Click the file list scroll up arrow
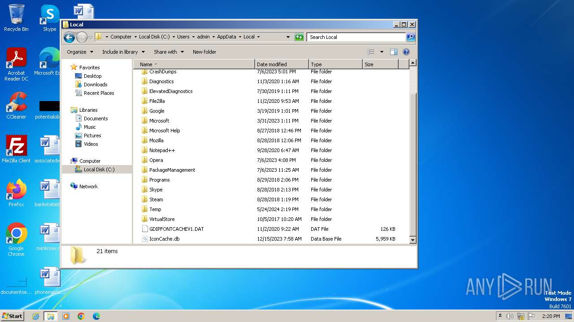Viewport: 574px width, 322px height. click(413, 63)
